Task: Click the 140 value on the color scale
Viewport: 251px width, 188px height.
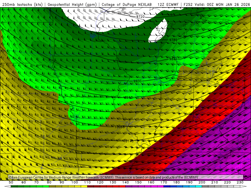Action: pyautogui.click(x=125, y=182)
